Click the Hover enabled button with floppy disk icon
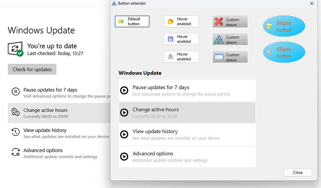 [x=181, y=39]
